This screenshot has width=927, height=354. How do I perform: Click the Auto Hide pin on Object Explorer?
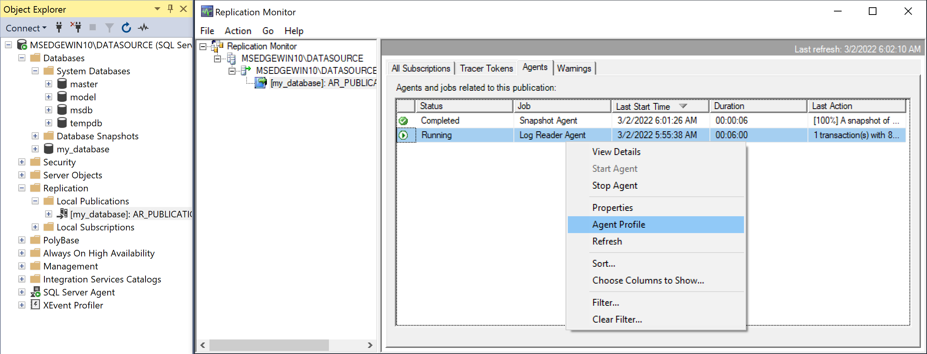[x=170, y=9]
